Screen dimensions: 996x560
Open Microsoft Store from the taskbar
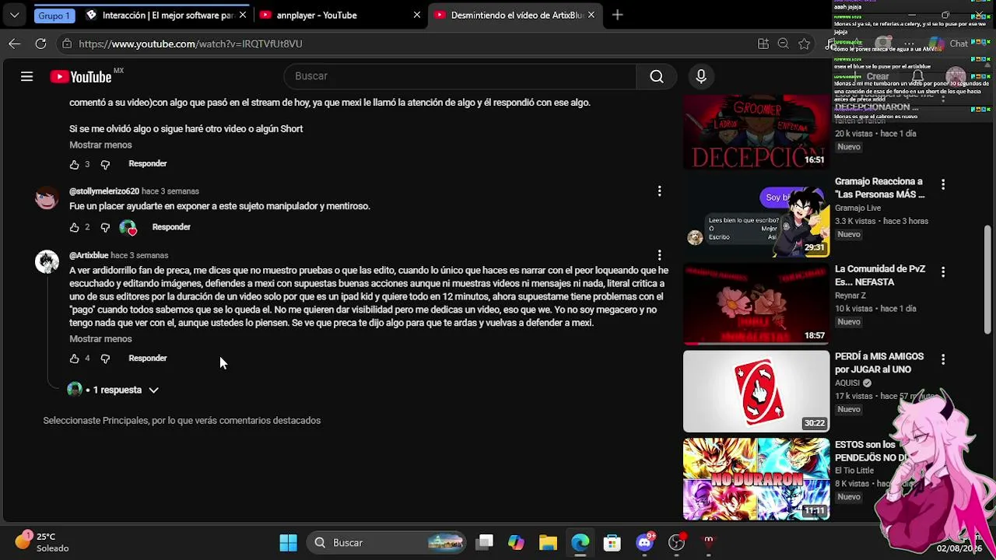612,542
